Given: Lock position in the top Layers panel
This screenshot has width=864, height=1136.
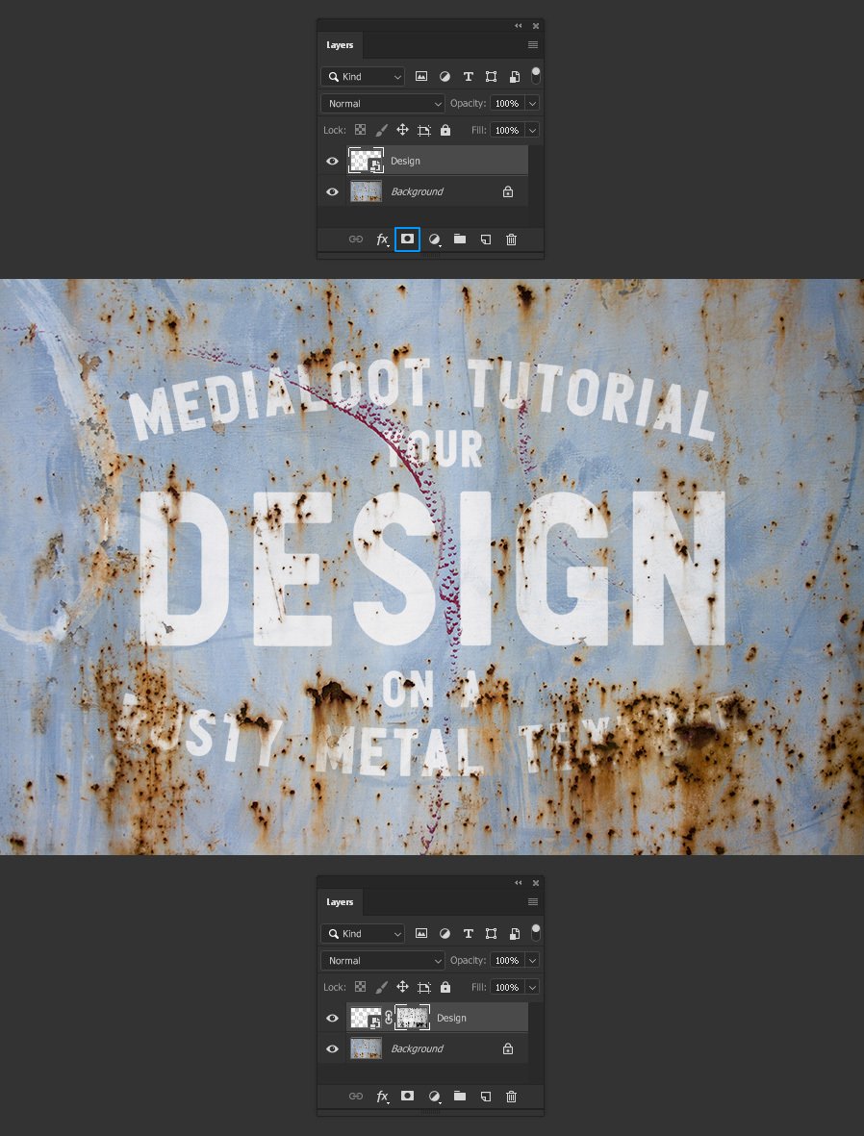Looking at the screenshot, I should (402, 131).
